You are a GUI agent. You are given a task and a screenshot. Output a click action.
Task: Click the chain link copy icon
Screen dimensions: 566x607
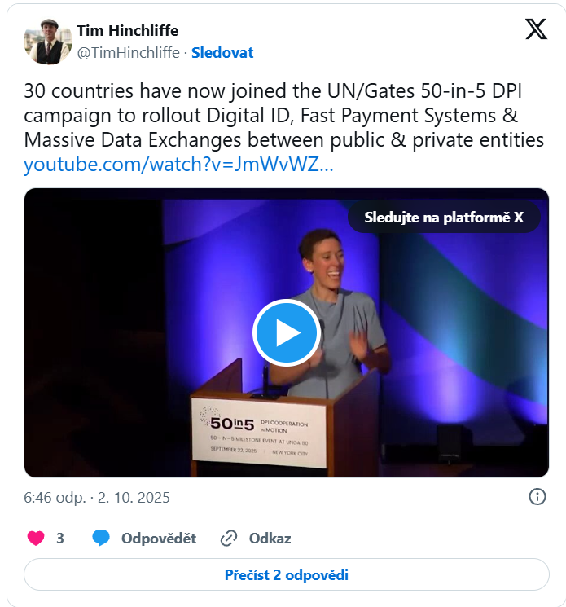tap(229, 539)
